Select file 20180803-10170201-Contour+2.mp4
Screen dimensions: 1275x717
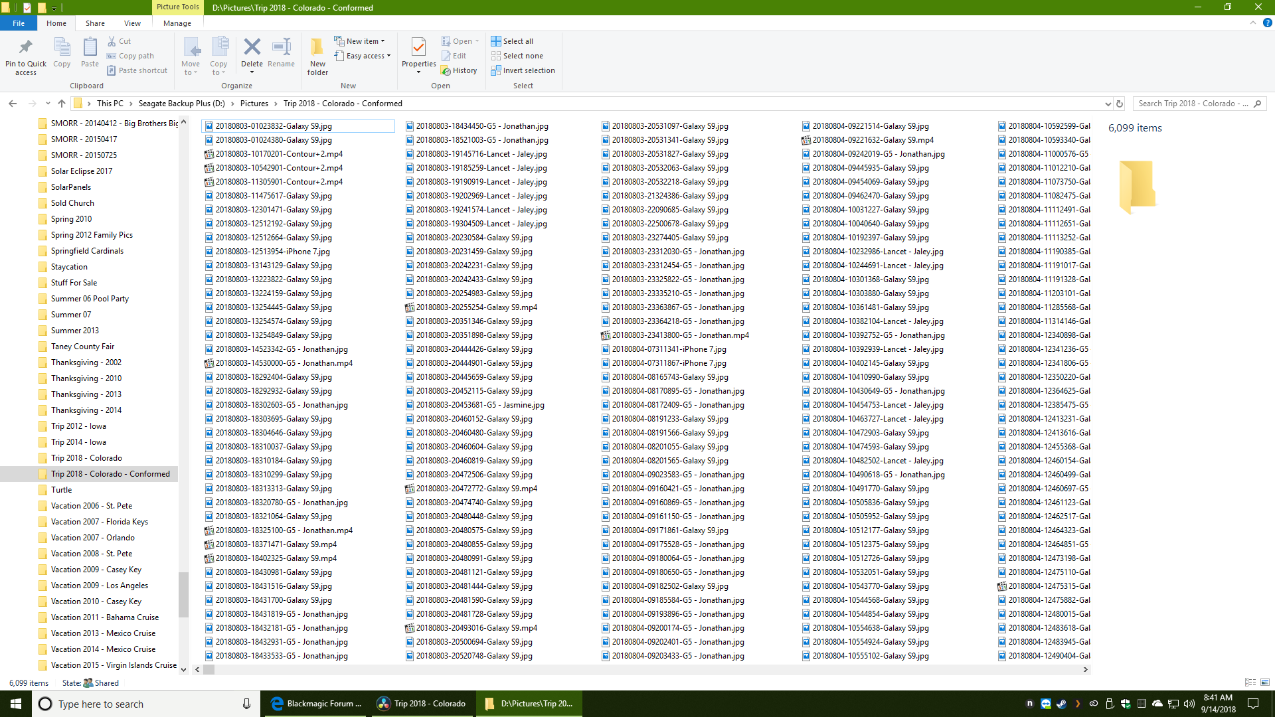[279, 154]
